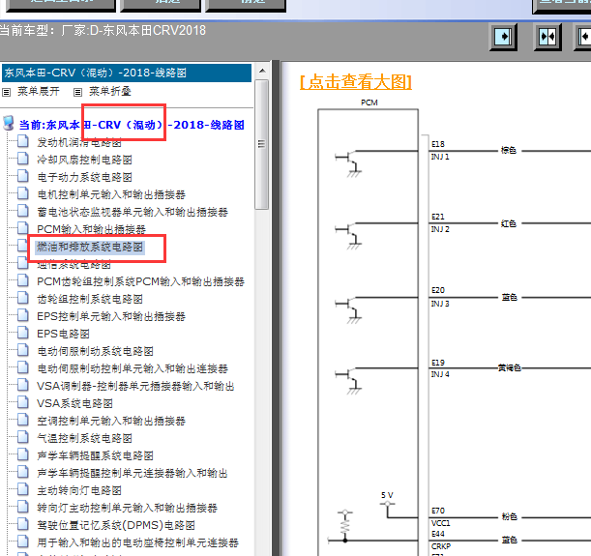The height and width of the screenshot is (556, 591).
Task: Click the 红色 wire color label
Action: (x=509, y=223)
